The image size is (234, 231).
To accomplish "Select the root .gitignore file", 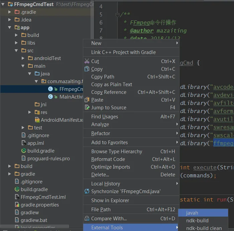I will (31, 182).
